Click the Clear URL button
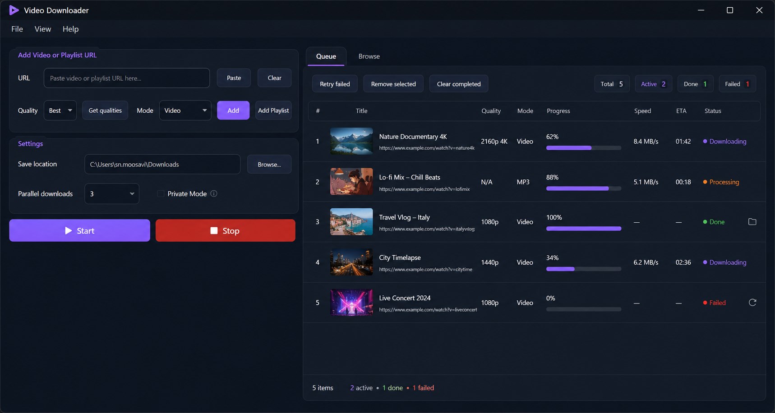 (274, 78)
